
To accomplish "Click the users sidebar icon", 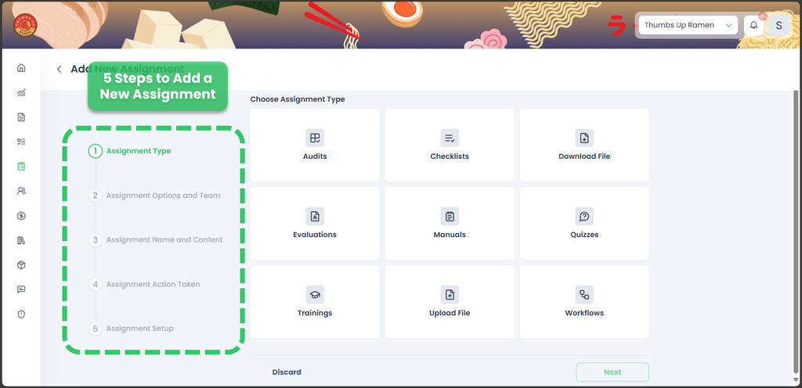I will (x=21, y=191).
